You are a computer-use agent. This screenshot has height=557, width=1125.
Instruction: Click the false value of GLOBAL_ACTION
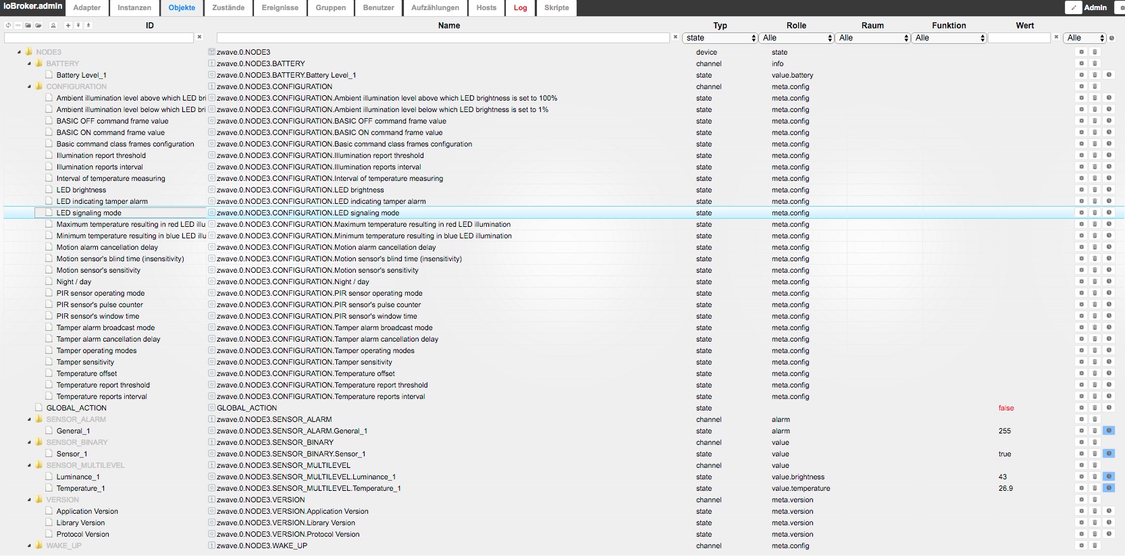pos(1006,408)
